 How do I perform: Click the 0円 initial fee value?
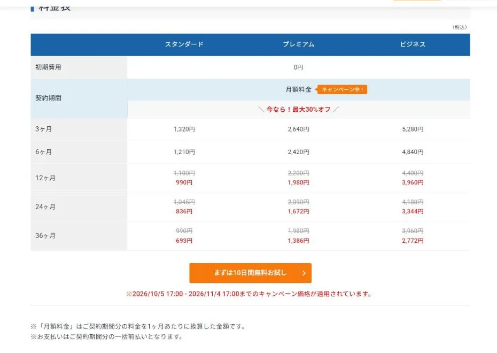[298, 67]
